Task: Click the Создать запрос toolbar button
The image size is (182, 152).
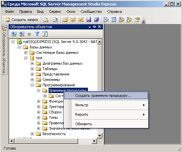Action: tap(22, 20)
